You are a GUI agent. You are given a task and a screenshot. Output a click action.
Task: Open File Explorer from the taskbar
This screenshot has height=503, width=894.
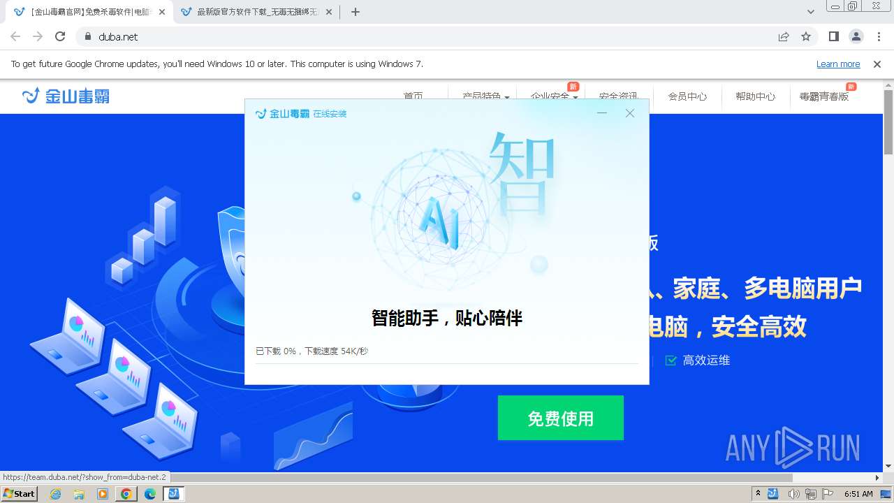click(x=79, y=493)
